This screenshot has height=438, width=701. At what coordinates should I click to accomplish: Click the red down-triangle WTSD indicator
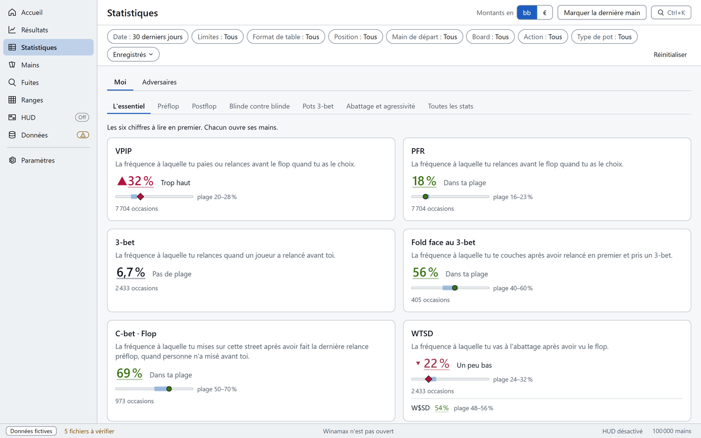point(418,364)
